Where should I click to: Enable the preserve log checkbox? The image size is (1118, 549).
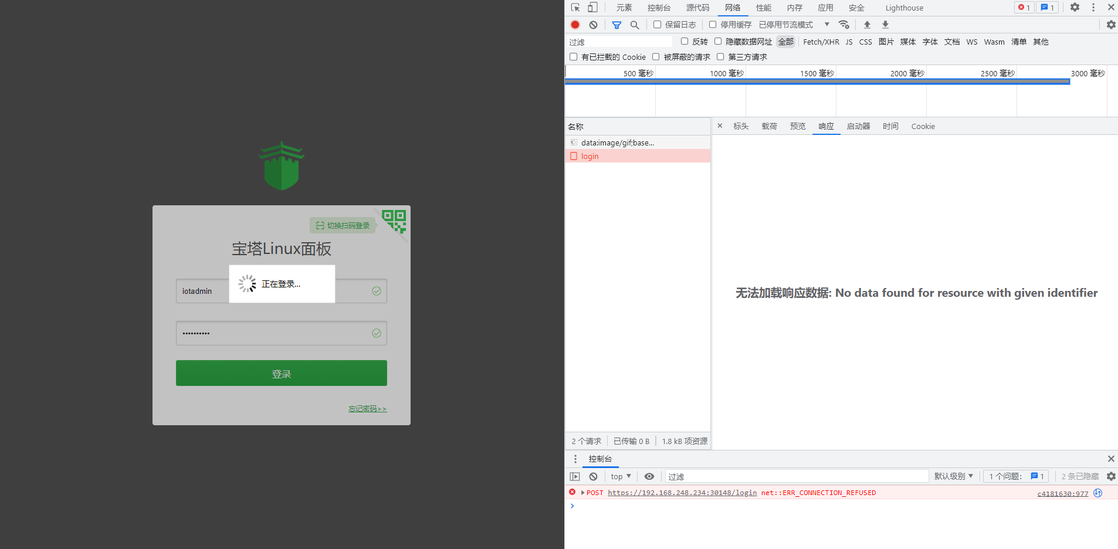pos(658,25)
